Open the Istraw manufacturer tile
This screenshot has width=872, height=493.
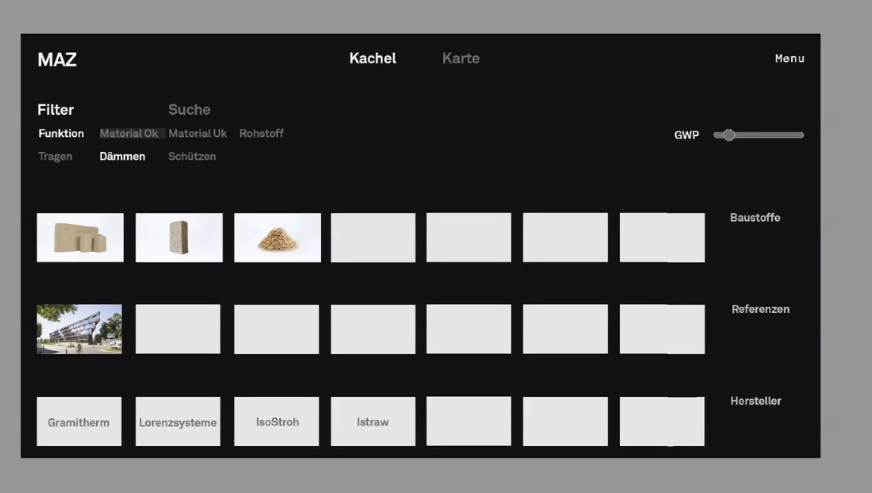pos(372,421)
